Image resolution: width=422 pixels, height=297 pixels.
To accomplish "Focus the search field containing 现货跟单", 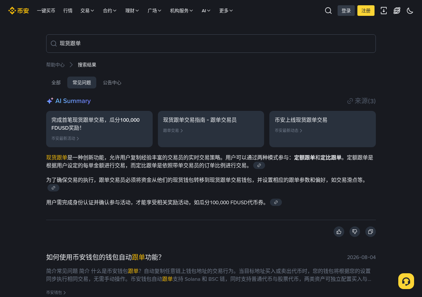I will point(211,44).
